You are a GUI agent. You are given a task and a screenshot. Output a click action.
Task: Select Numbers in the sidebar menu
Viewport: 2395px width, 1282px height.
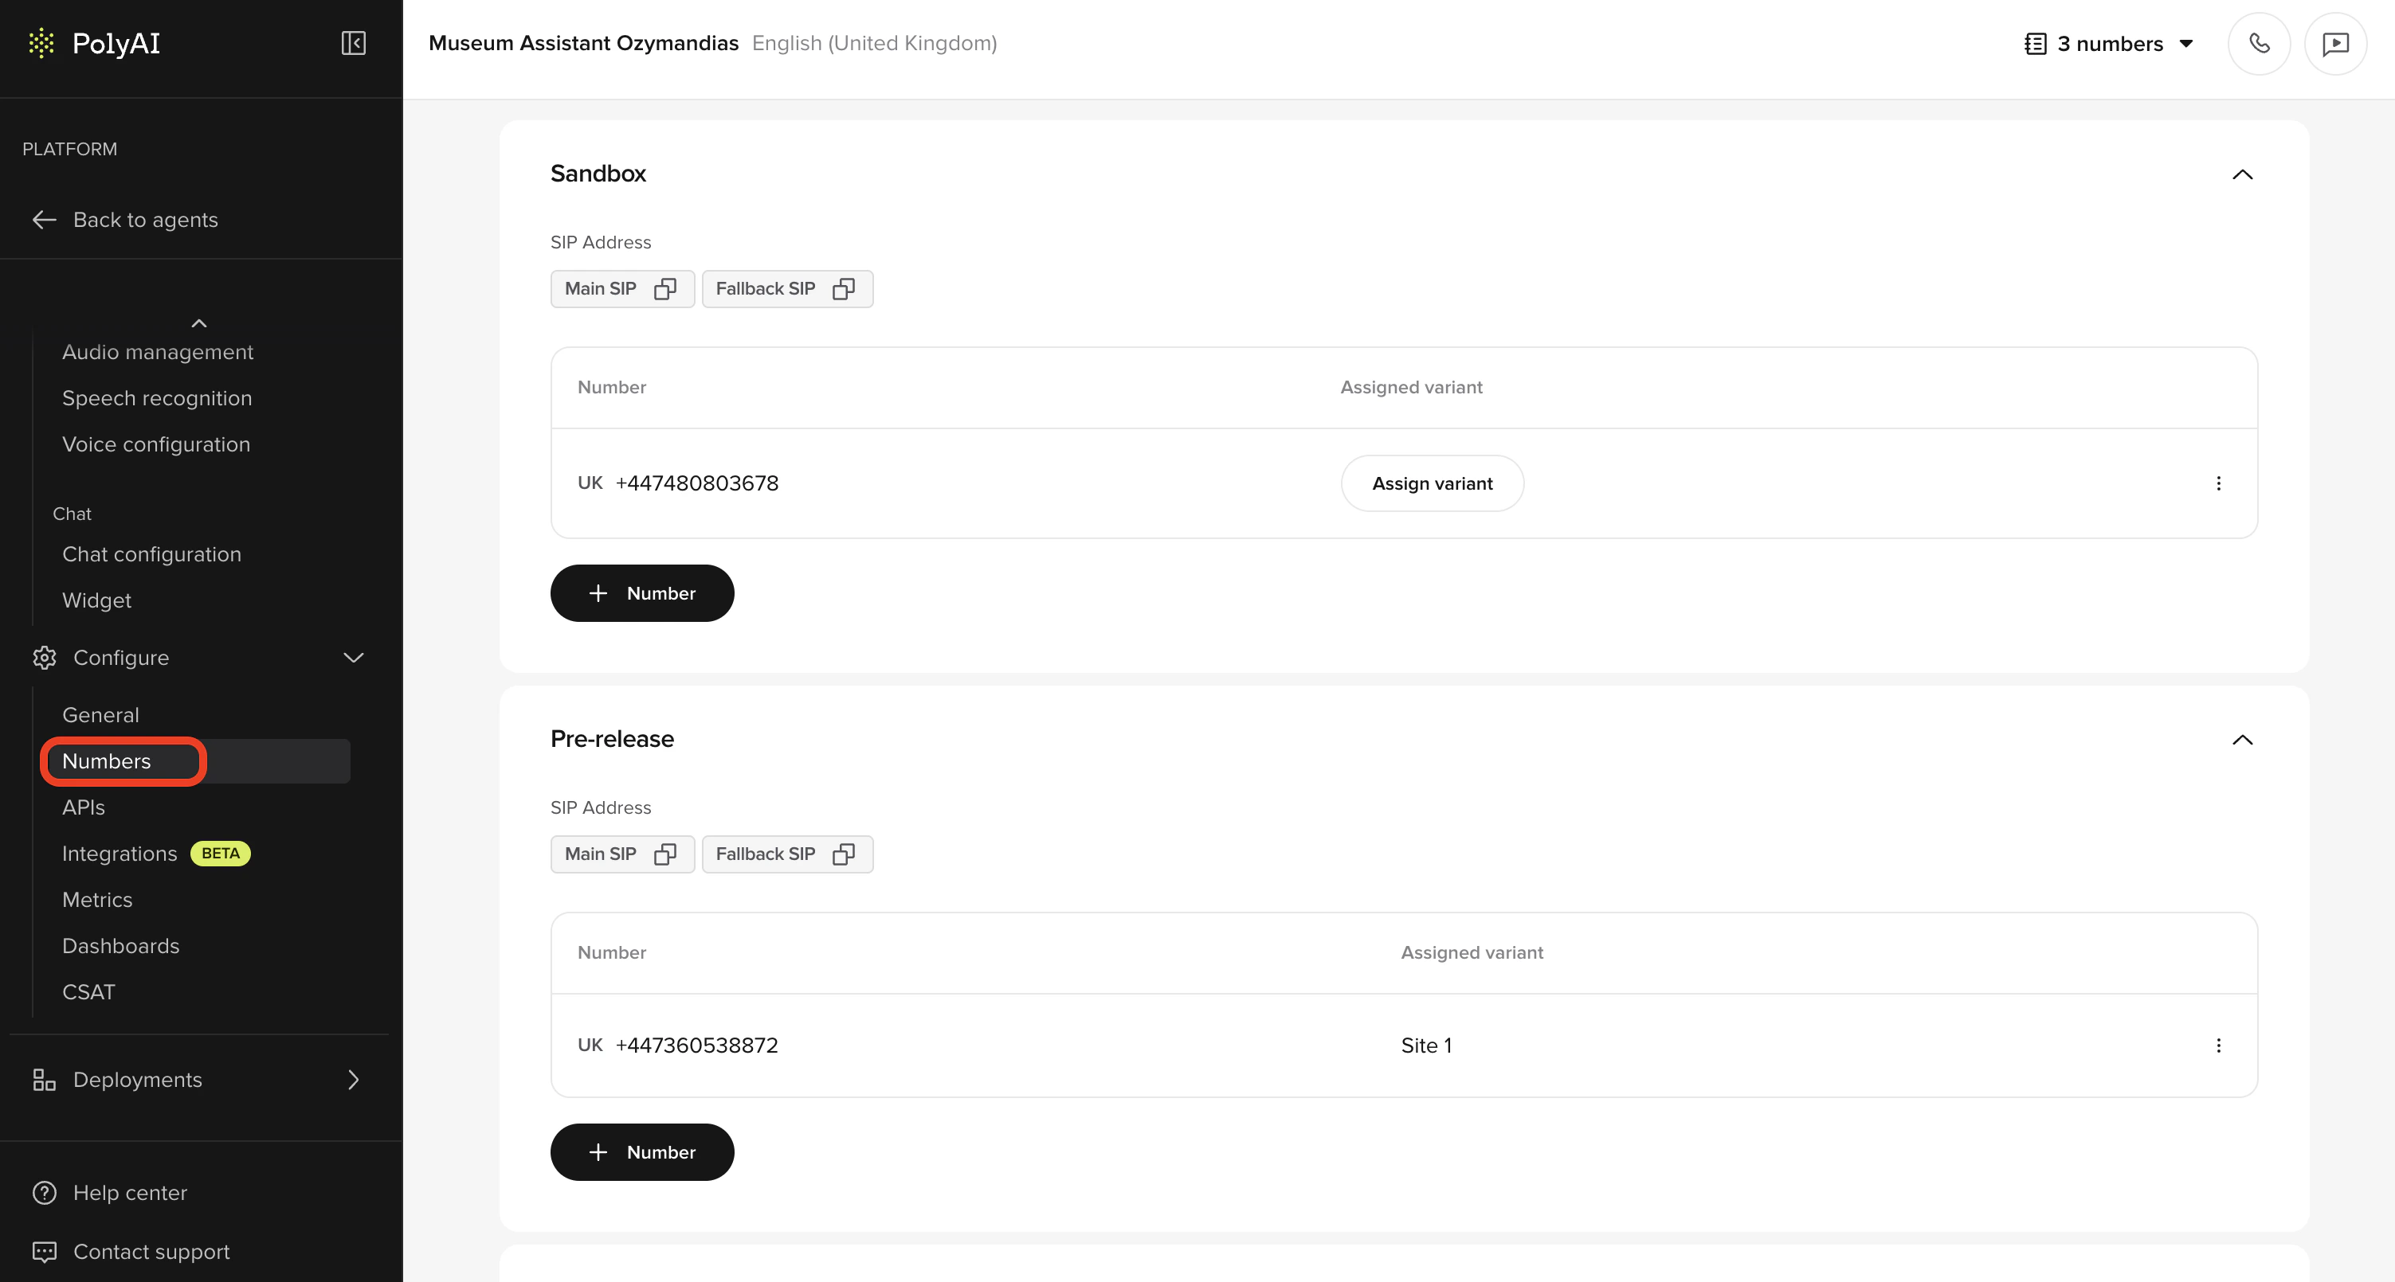pyautogui.click(x=107, y=761)
